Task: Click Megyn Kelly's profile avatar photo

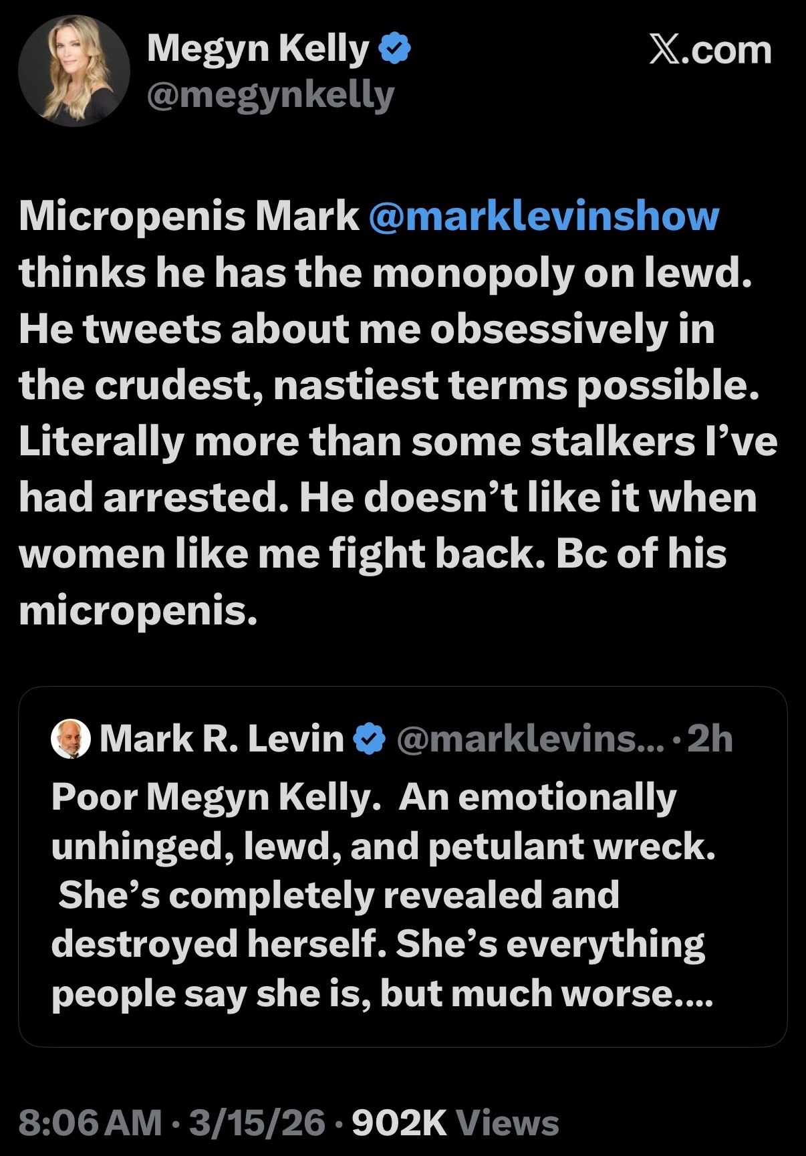Action: point(74,71)
